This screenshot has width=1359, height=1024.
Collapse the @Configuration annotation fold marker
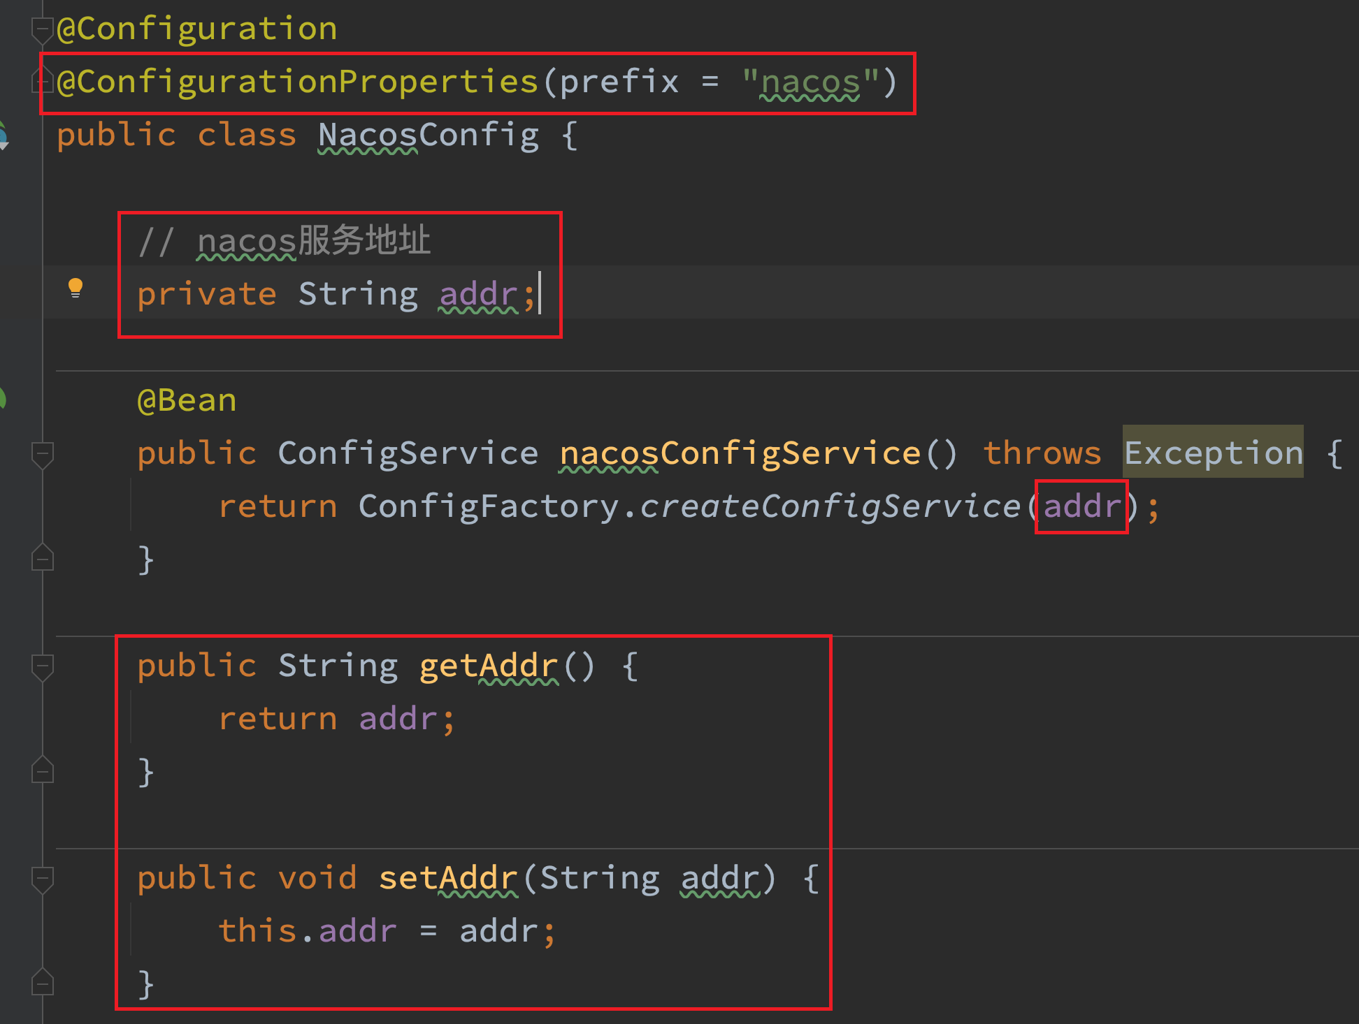tap(43, 30)
